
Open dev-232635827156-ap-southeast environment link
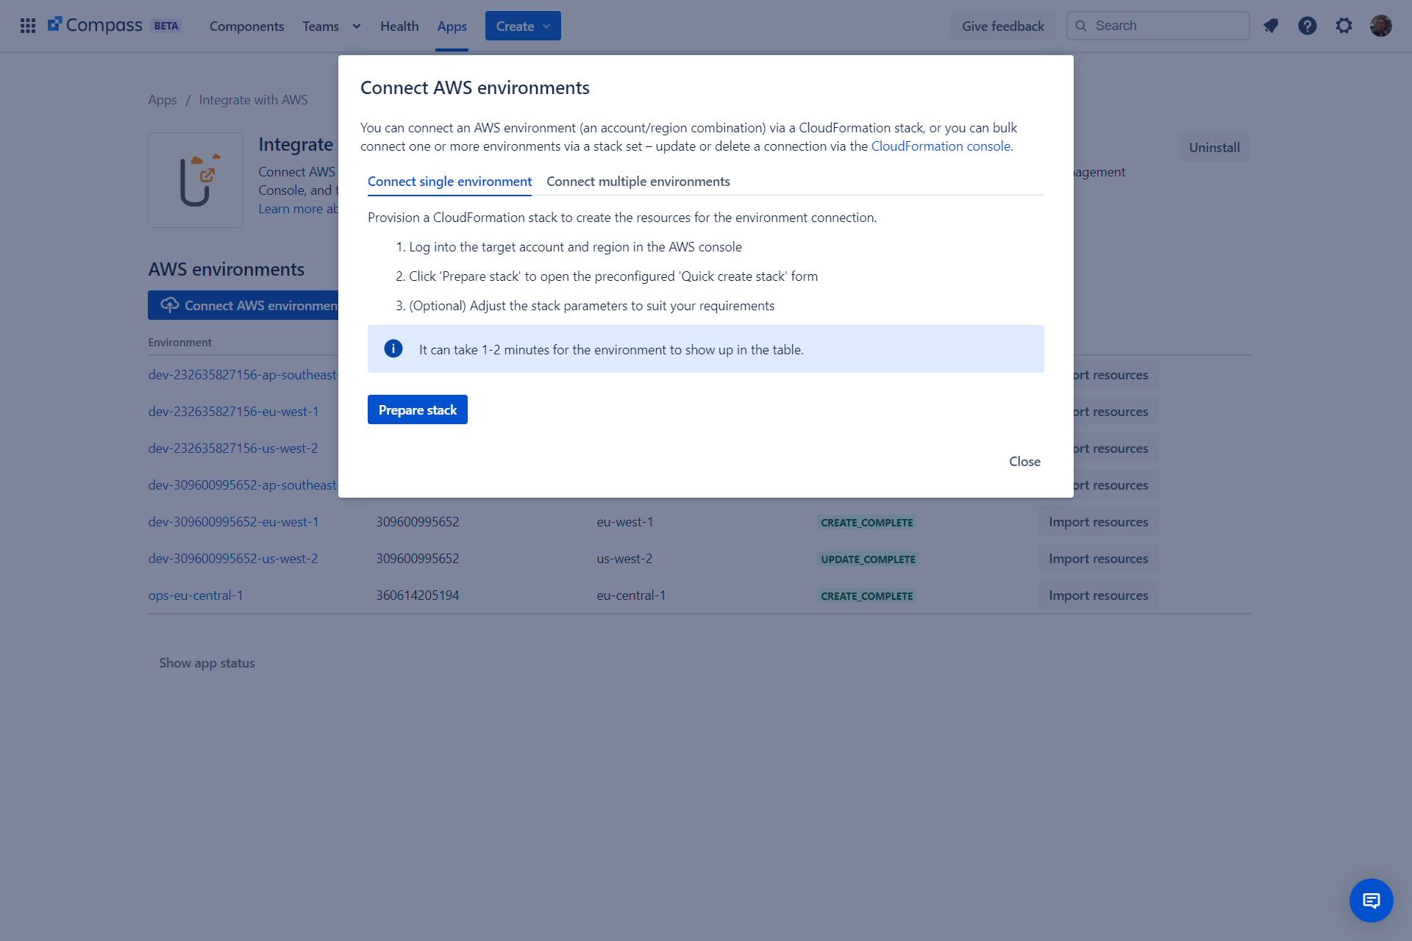[x=243, y=374]
